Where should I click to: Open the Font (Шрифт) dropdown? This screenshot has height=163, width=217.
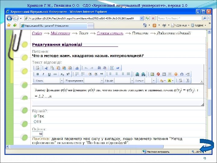coord(132,81)
